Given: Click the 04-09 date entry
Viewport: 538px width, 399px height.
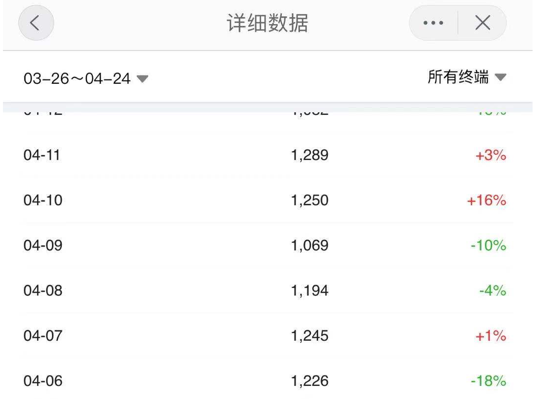Looking at the screenshot, I should tap(43, 245).
